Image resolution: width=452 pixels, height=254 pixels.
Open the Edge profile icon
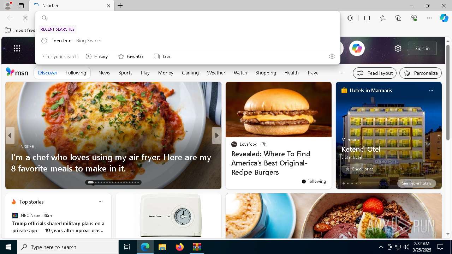[x=7, y=6]
